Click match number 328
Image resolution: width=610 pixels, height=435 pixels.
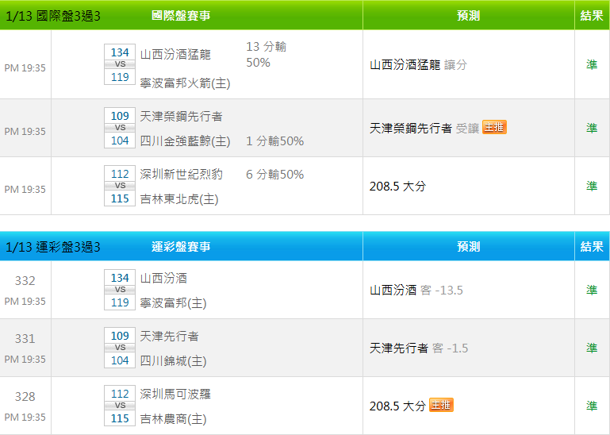pos(25,396)
